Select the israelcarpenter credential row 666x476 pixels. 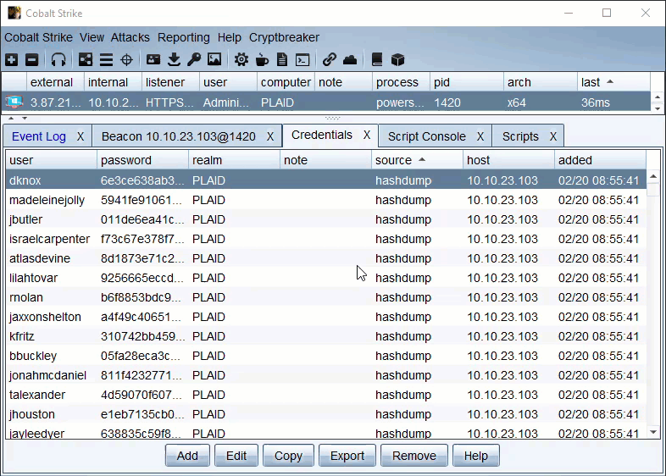coord(325,239)
